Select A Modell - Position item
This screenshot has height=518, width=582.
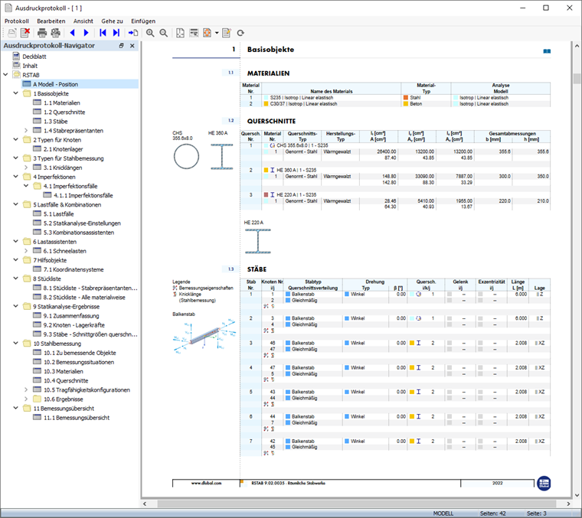[55, 84]
